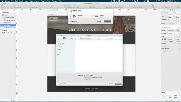
Task: Click the Difference toolbar icon
Action: [x=120, y=5]
